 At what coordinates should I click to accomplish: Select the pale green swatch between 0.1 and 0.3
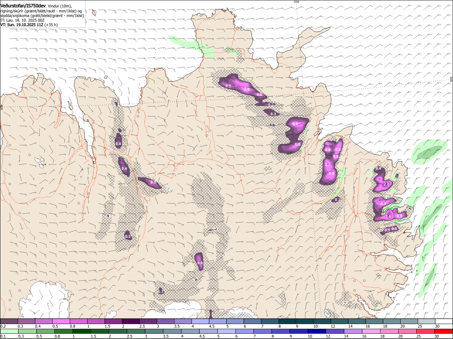click(x=9, y=331)
